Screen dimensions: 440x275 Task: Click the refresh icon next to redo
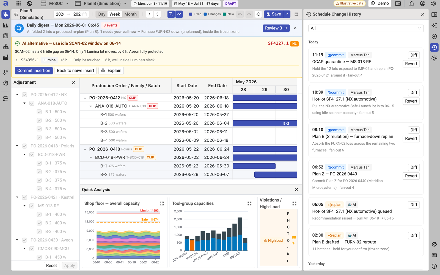pyautogui.click(x=258, y=14)
